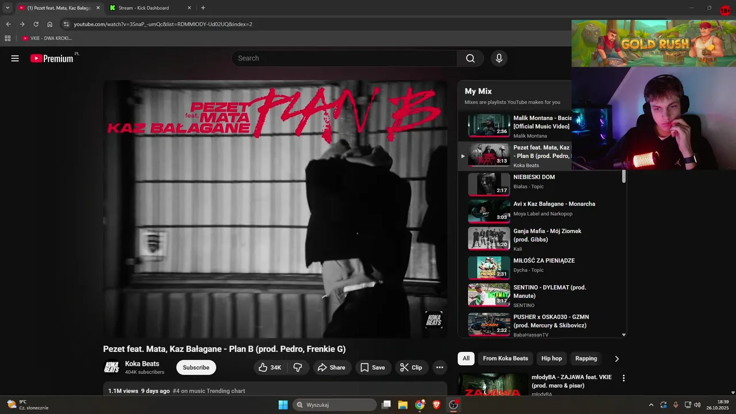Screen dimensions: 736x414
Task: Create a clip with the Clip button
Action: pos(411,367)
